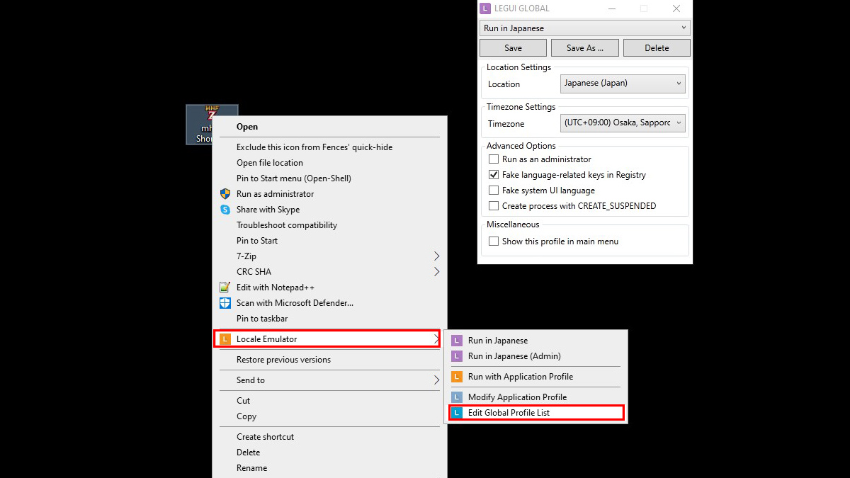Check Show this profile in main menu

pos(494,241)
